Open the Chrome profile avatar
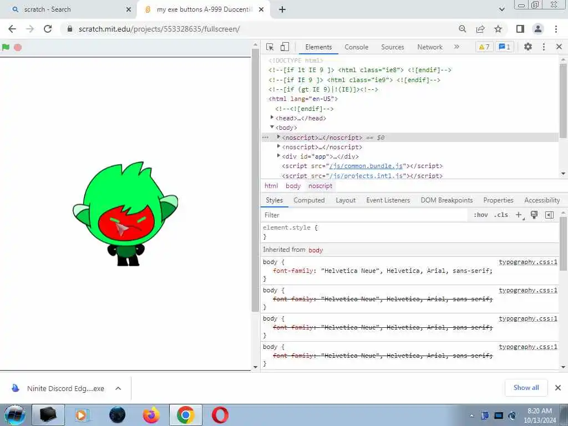Screen dimensions: 568x426 538,29
